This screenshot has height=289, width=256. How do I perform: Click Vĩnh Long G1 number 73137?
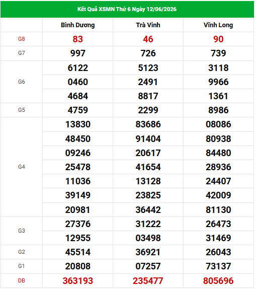tap(218, 266)
